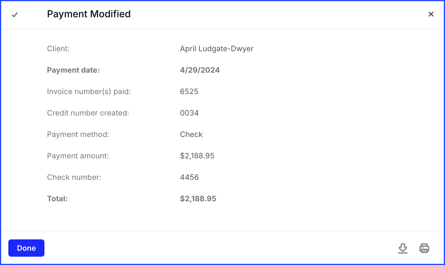Click the Check number: label
Image resolution: width=445 pixels, height=265 pixels.
pyautogui.click(x=74, y=177)
